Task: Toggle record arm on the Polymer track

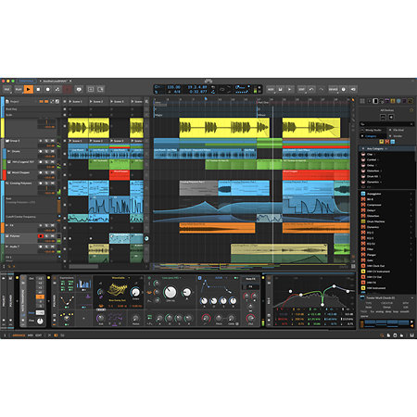Action: tap(41, 236)
